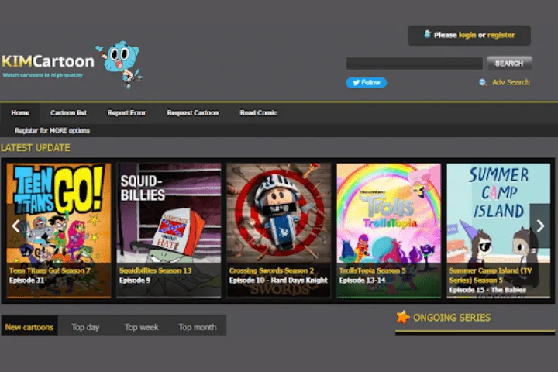Switch to Top day tab
The image size is (558, 372).
point(85,327)
